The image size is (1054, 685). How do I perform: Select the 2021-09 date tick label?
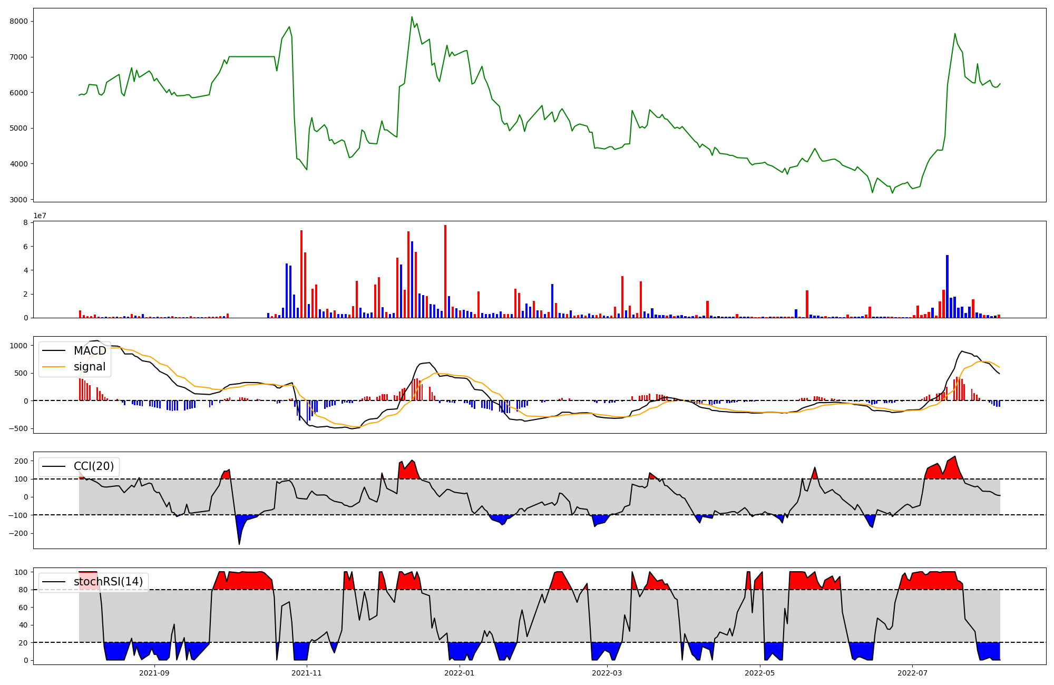(154, 673)
